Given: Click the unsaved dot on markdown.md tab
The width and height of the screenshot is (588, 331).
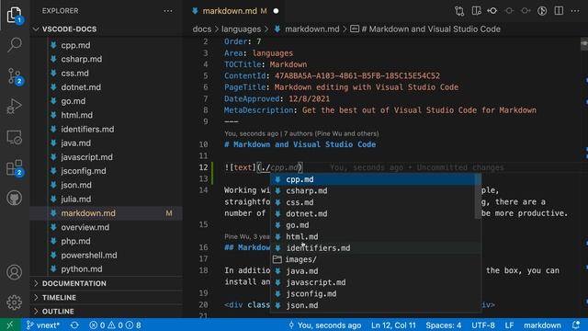Looking at the screenshot, I should point(276,11).
